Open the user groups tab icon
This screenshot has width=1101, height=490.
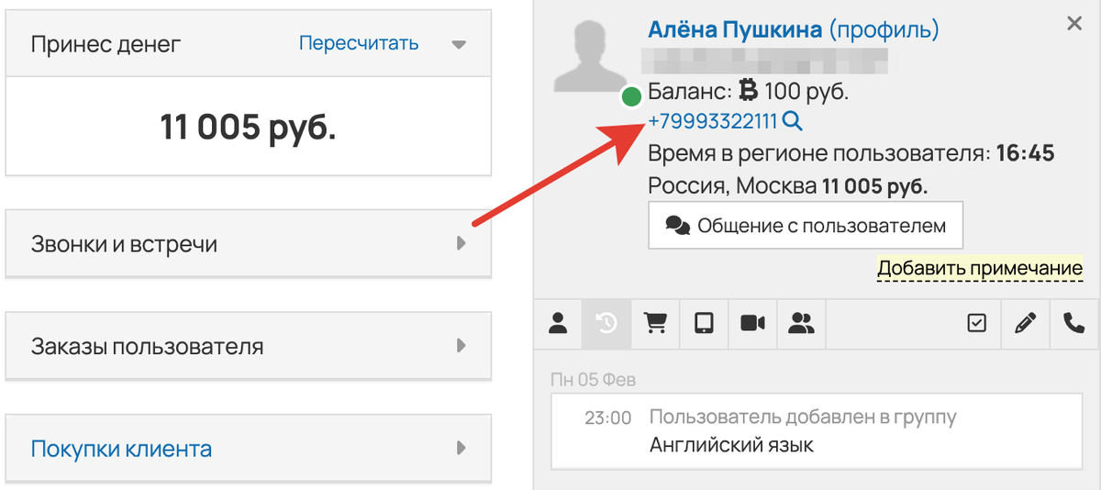click(x=801, y=323)
